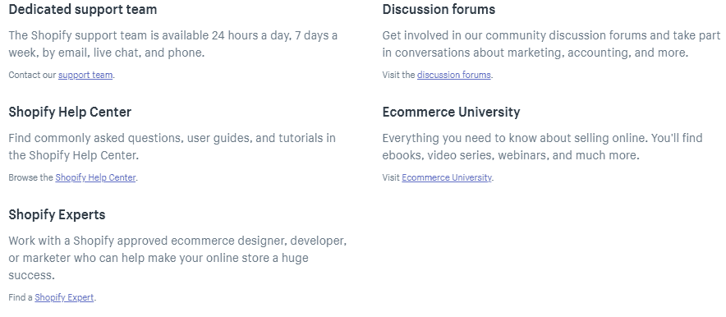Find a Shopify Expert link
Screen dimensions: 726x317
coord(64,297)
